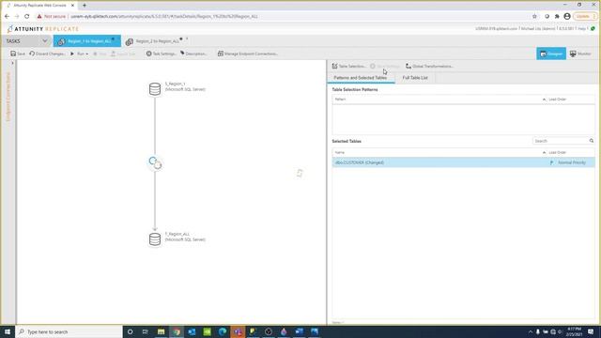Open Task Settings
Viewport: 601px width, 338px height.
click(161, 54)
